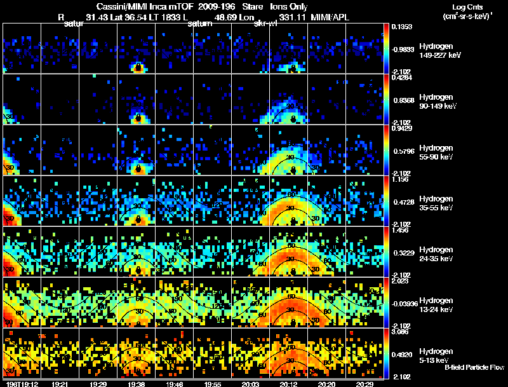Click the color bar beside Hydrogen 149-227 keV

[x=386, y=48]
